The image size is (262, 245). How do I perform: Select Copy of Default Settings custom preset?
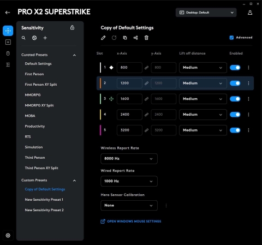[45, 189]
